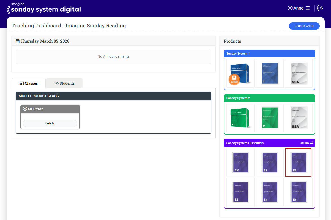This screenshot has width=331, height=220.
Task: Open Details for MPC test class
Action: (50, 123)
